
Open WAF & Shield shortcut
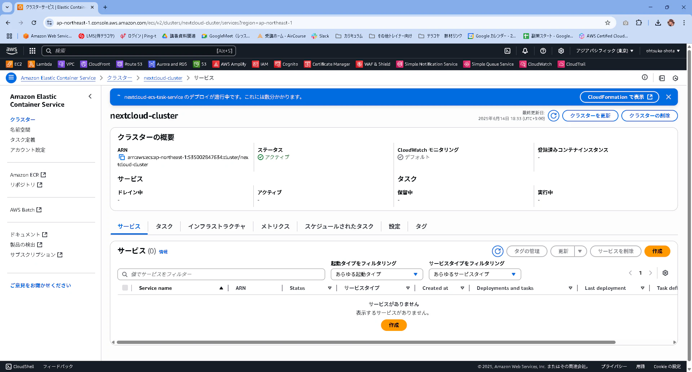point(373,64)
